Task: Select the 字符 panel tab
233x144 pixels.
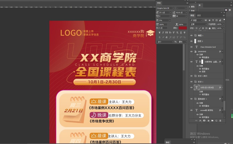Action: click(x=159, y=3)
